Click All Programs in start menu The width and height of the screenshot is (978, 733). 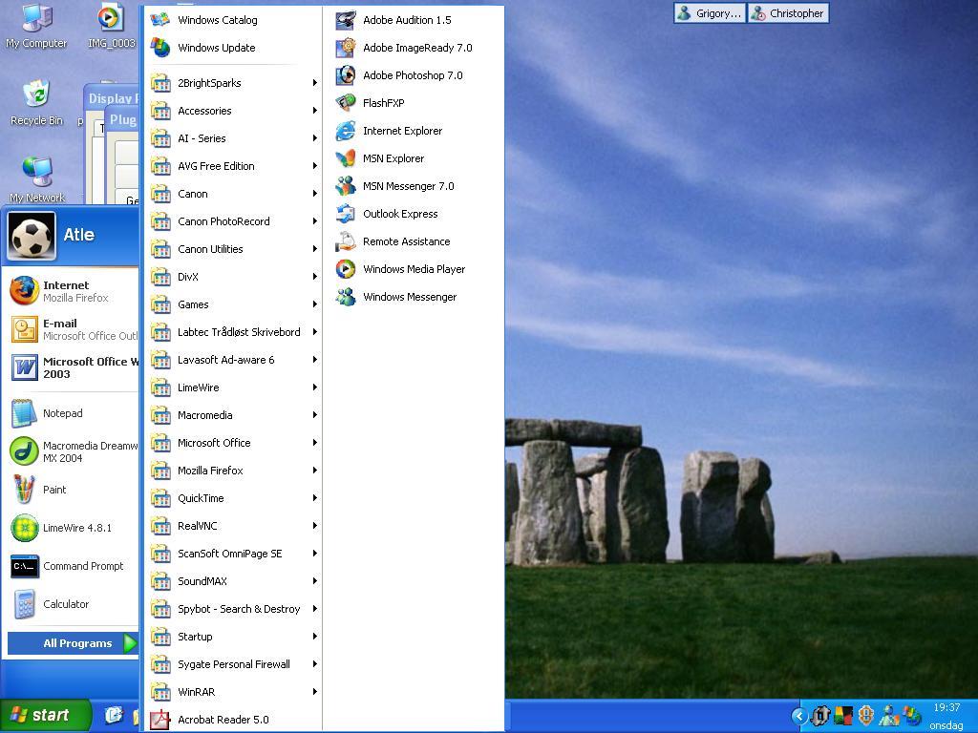[73, 643]
